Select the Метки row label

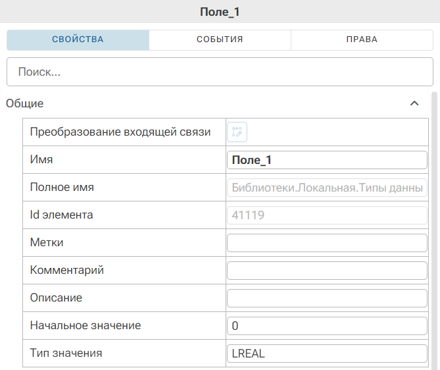pyautogui.click(x=47, y=242)
